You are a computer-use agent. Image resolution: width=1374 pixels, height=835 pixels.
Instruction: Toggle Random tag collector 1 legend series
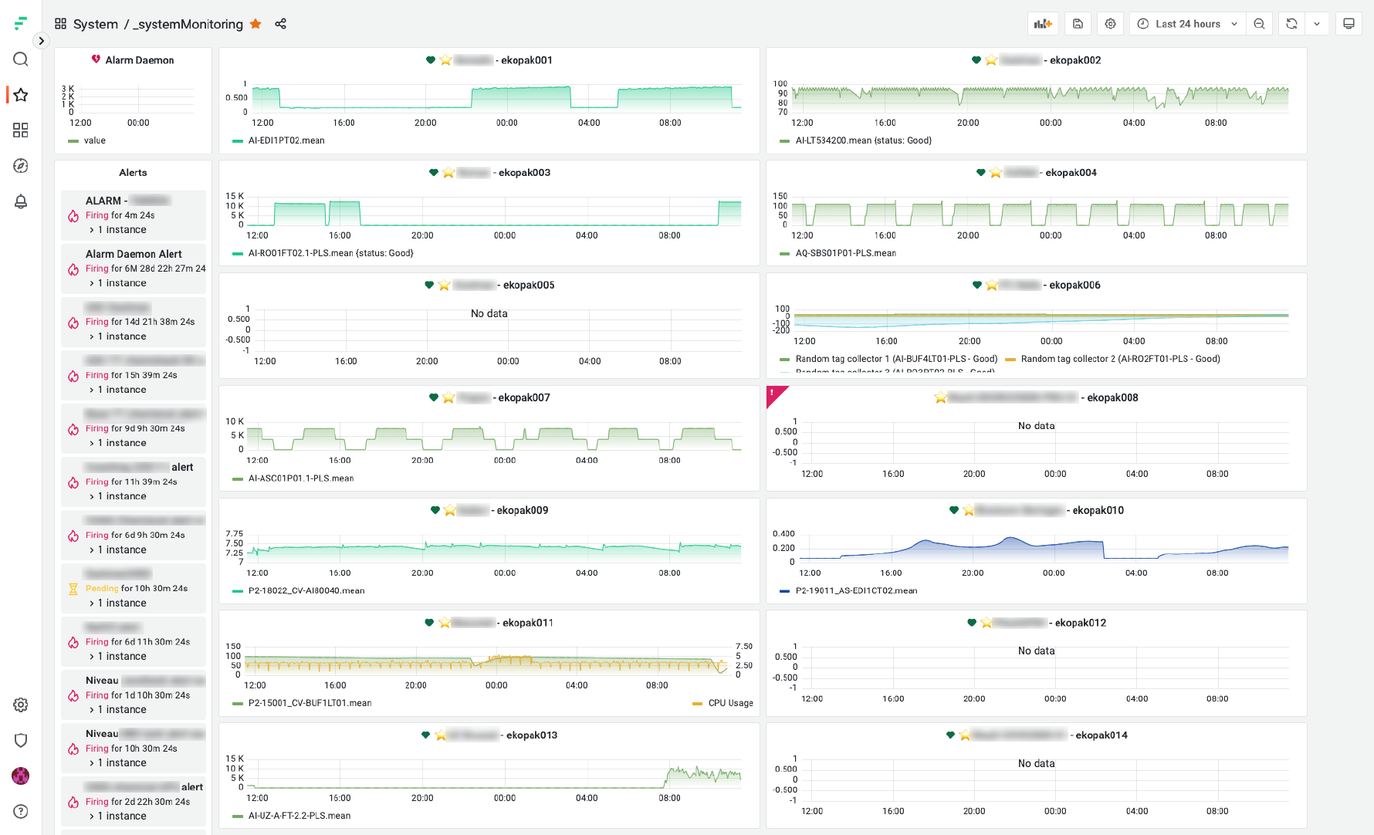pyautogui.click(x=896, y=359)
